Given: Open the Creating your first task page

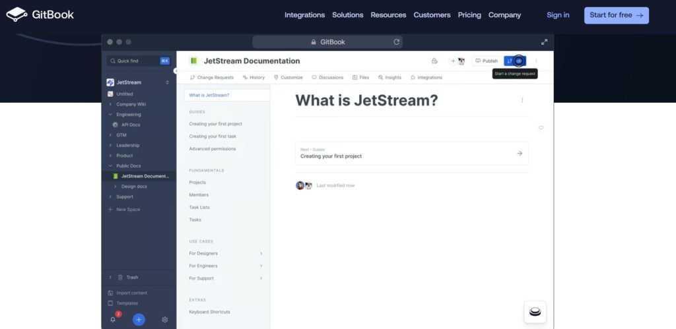Looking at the screenshot, I should [213, 136].
